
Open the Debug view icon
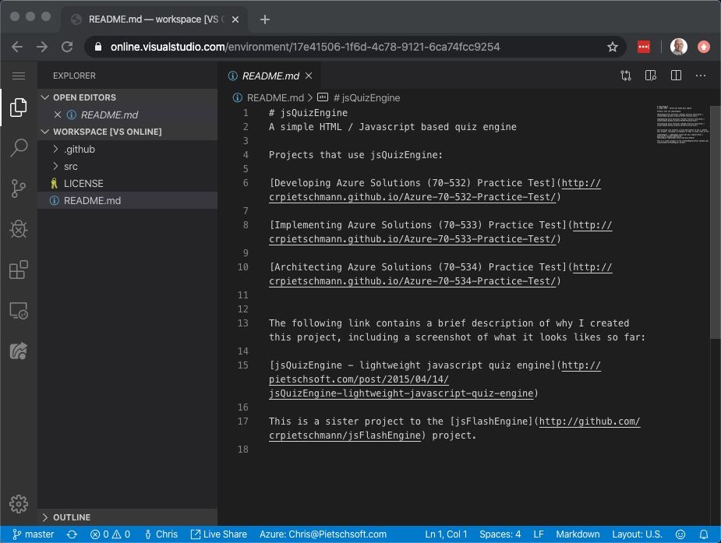click(x=19, y=228)
